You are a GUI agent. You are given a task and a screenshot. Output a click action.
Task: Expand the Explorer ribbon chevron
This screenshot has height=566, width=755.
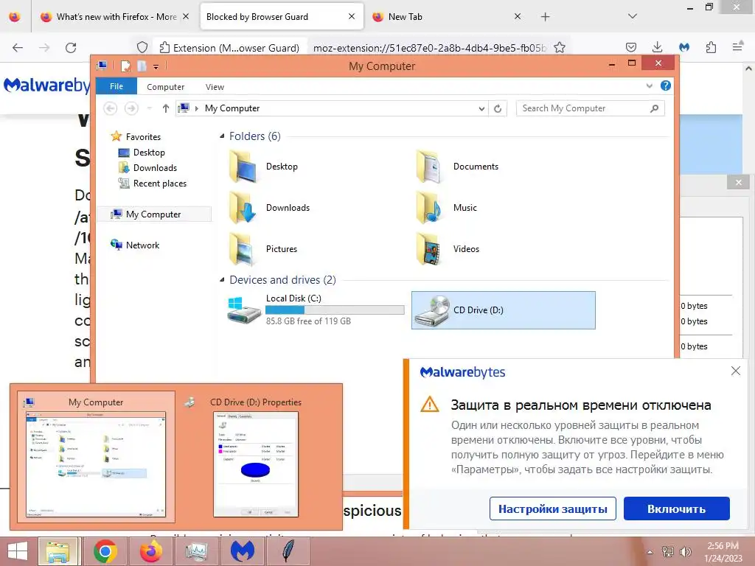pos(649,86)
